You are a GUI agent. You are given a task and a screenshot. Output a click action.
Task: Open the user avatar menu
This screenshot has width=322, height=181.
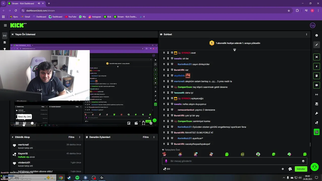click(312, 25)
